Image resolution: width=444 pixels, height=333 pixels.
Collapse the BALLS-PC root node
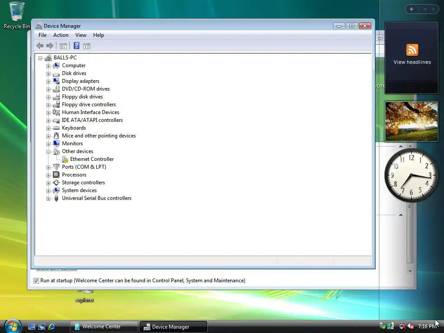click(40, 58)
